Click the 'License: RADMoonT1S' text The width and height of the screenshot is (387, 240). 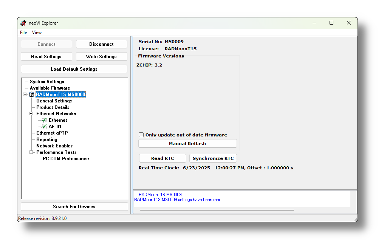[x=167, y=49]
